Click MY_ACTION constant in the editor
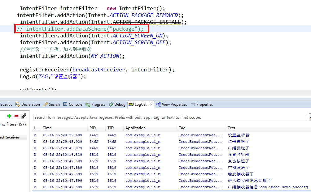311x192 pixels. pos(105,56)
